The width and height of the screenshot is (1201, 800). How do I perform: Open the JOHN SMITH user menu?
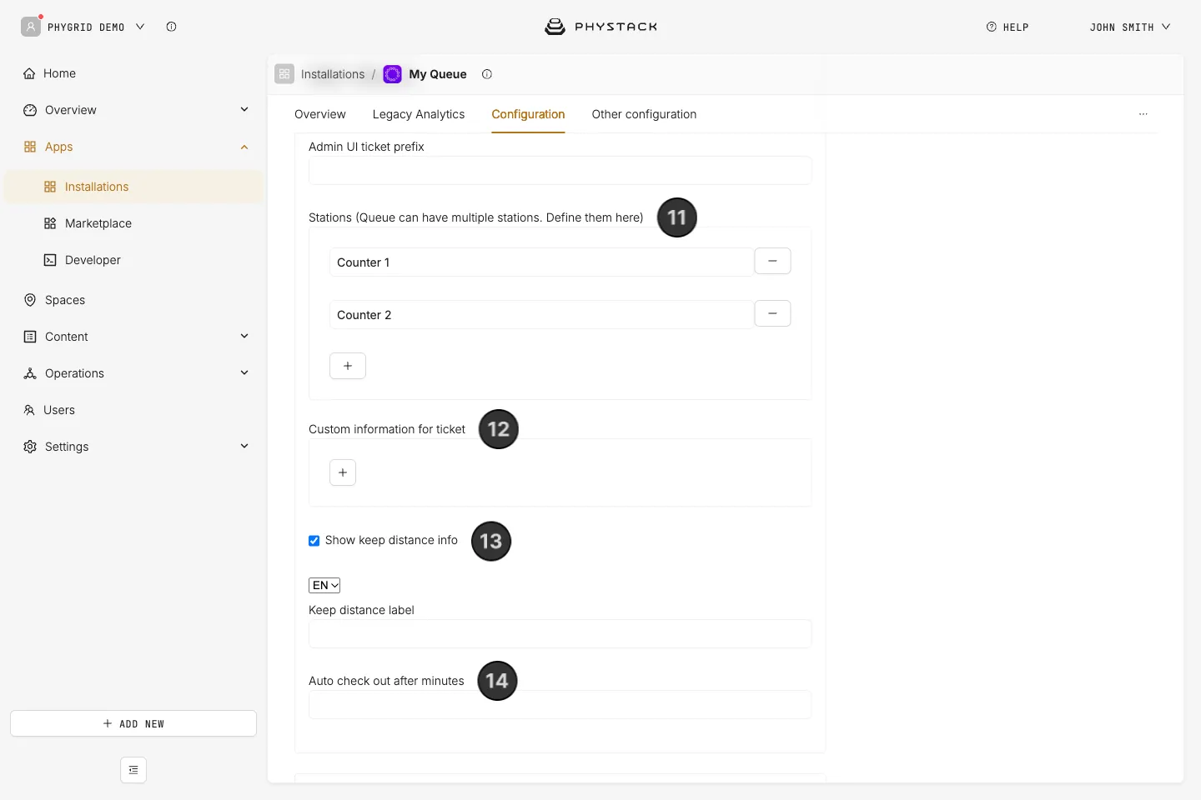[1130, 27]
